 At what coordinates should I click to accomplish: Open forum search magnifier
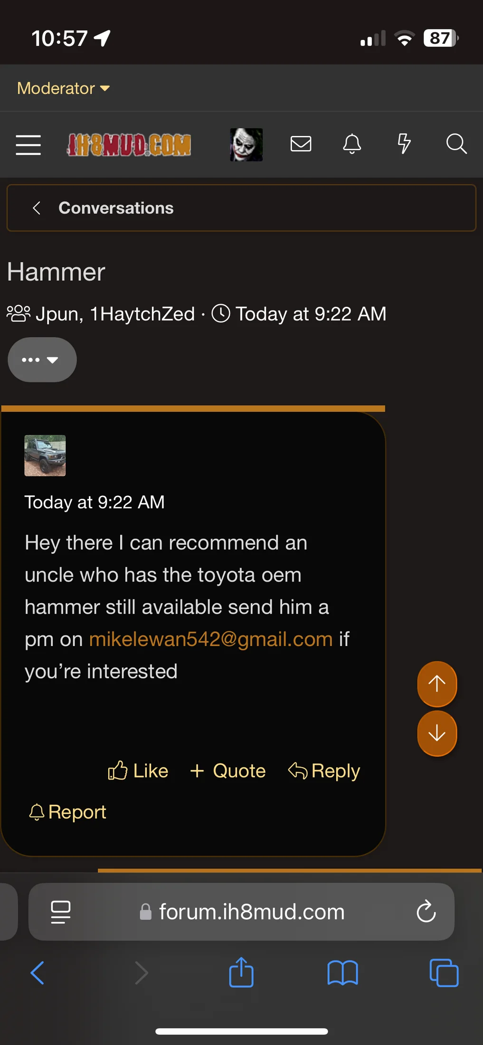pyautogui.click(x=456, y=144)
